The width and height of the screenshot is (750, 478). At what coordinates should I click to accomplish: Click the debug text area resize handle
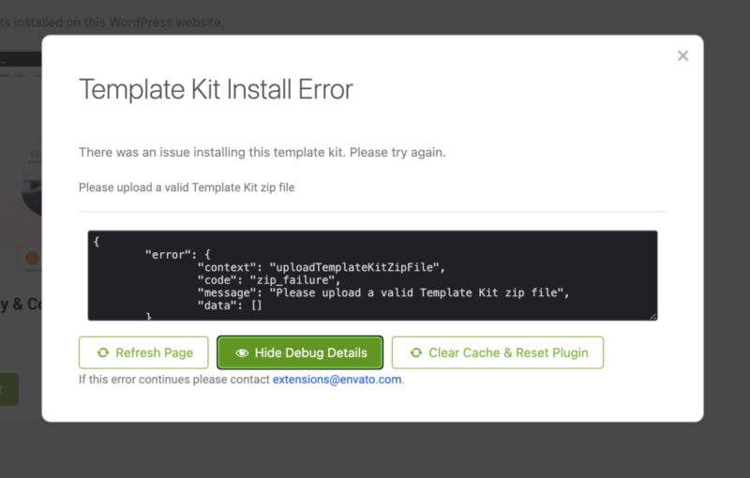[x=652, y=316]
